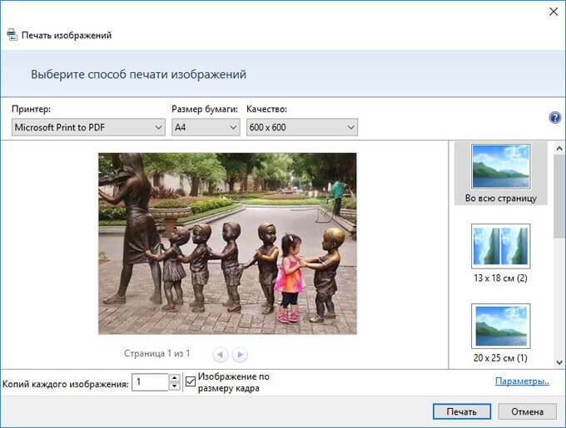Click the help question mark icon
This screenshot has height=428, width=566.
click(x=555, y=118)
